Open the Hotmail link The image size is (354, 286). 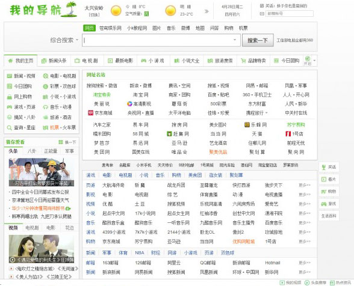[273, 263]
